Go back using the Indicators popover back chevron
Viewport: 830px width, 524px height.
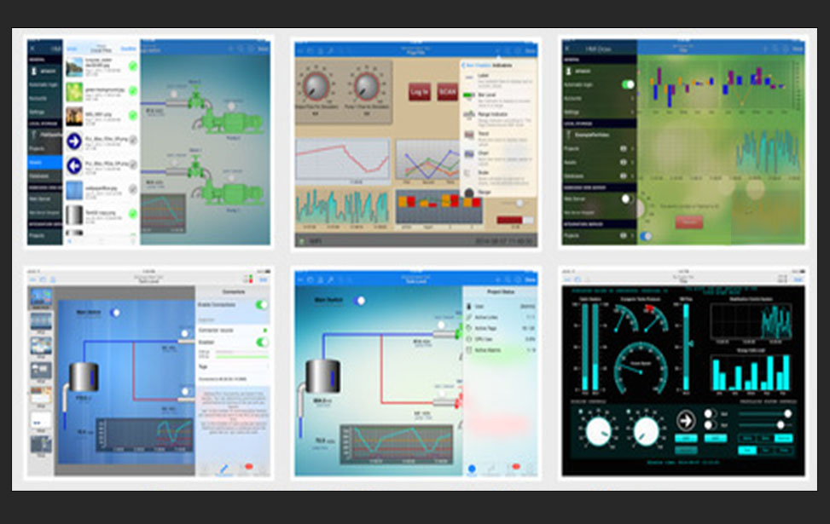pyautogui.click(x=461, y=65)
